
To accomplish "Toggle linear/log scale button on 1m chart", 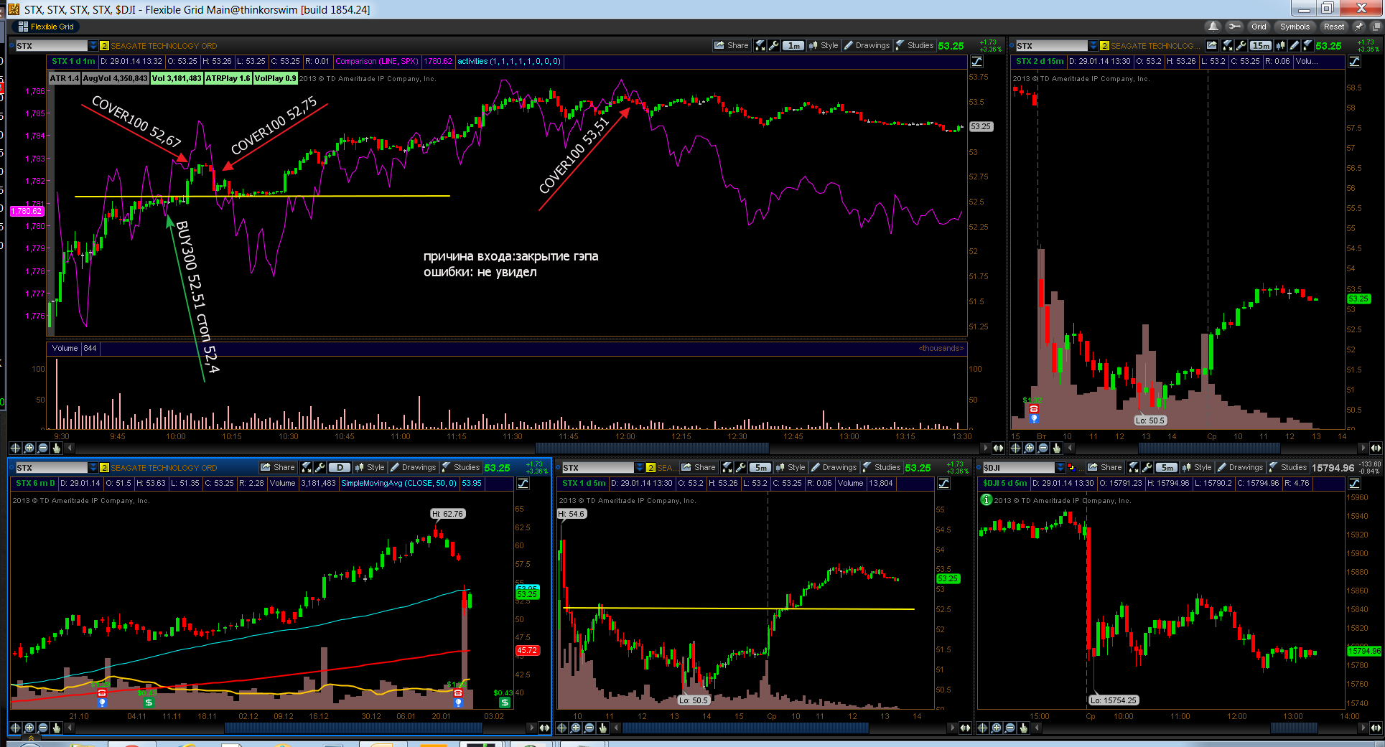I will coord(977,62).
